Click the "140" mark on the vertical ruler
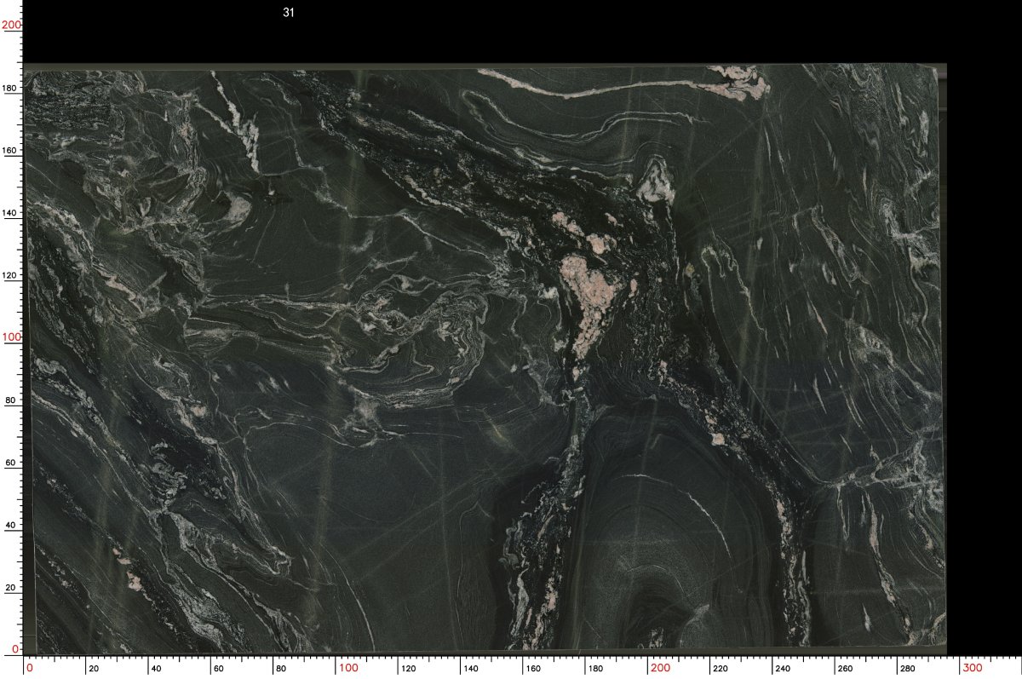Viewport: 1022px width, 679px height. tap(11, 212)
